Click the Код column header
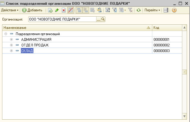 coord(167,28)
